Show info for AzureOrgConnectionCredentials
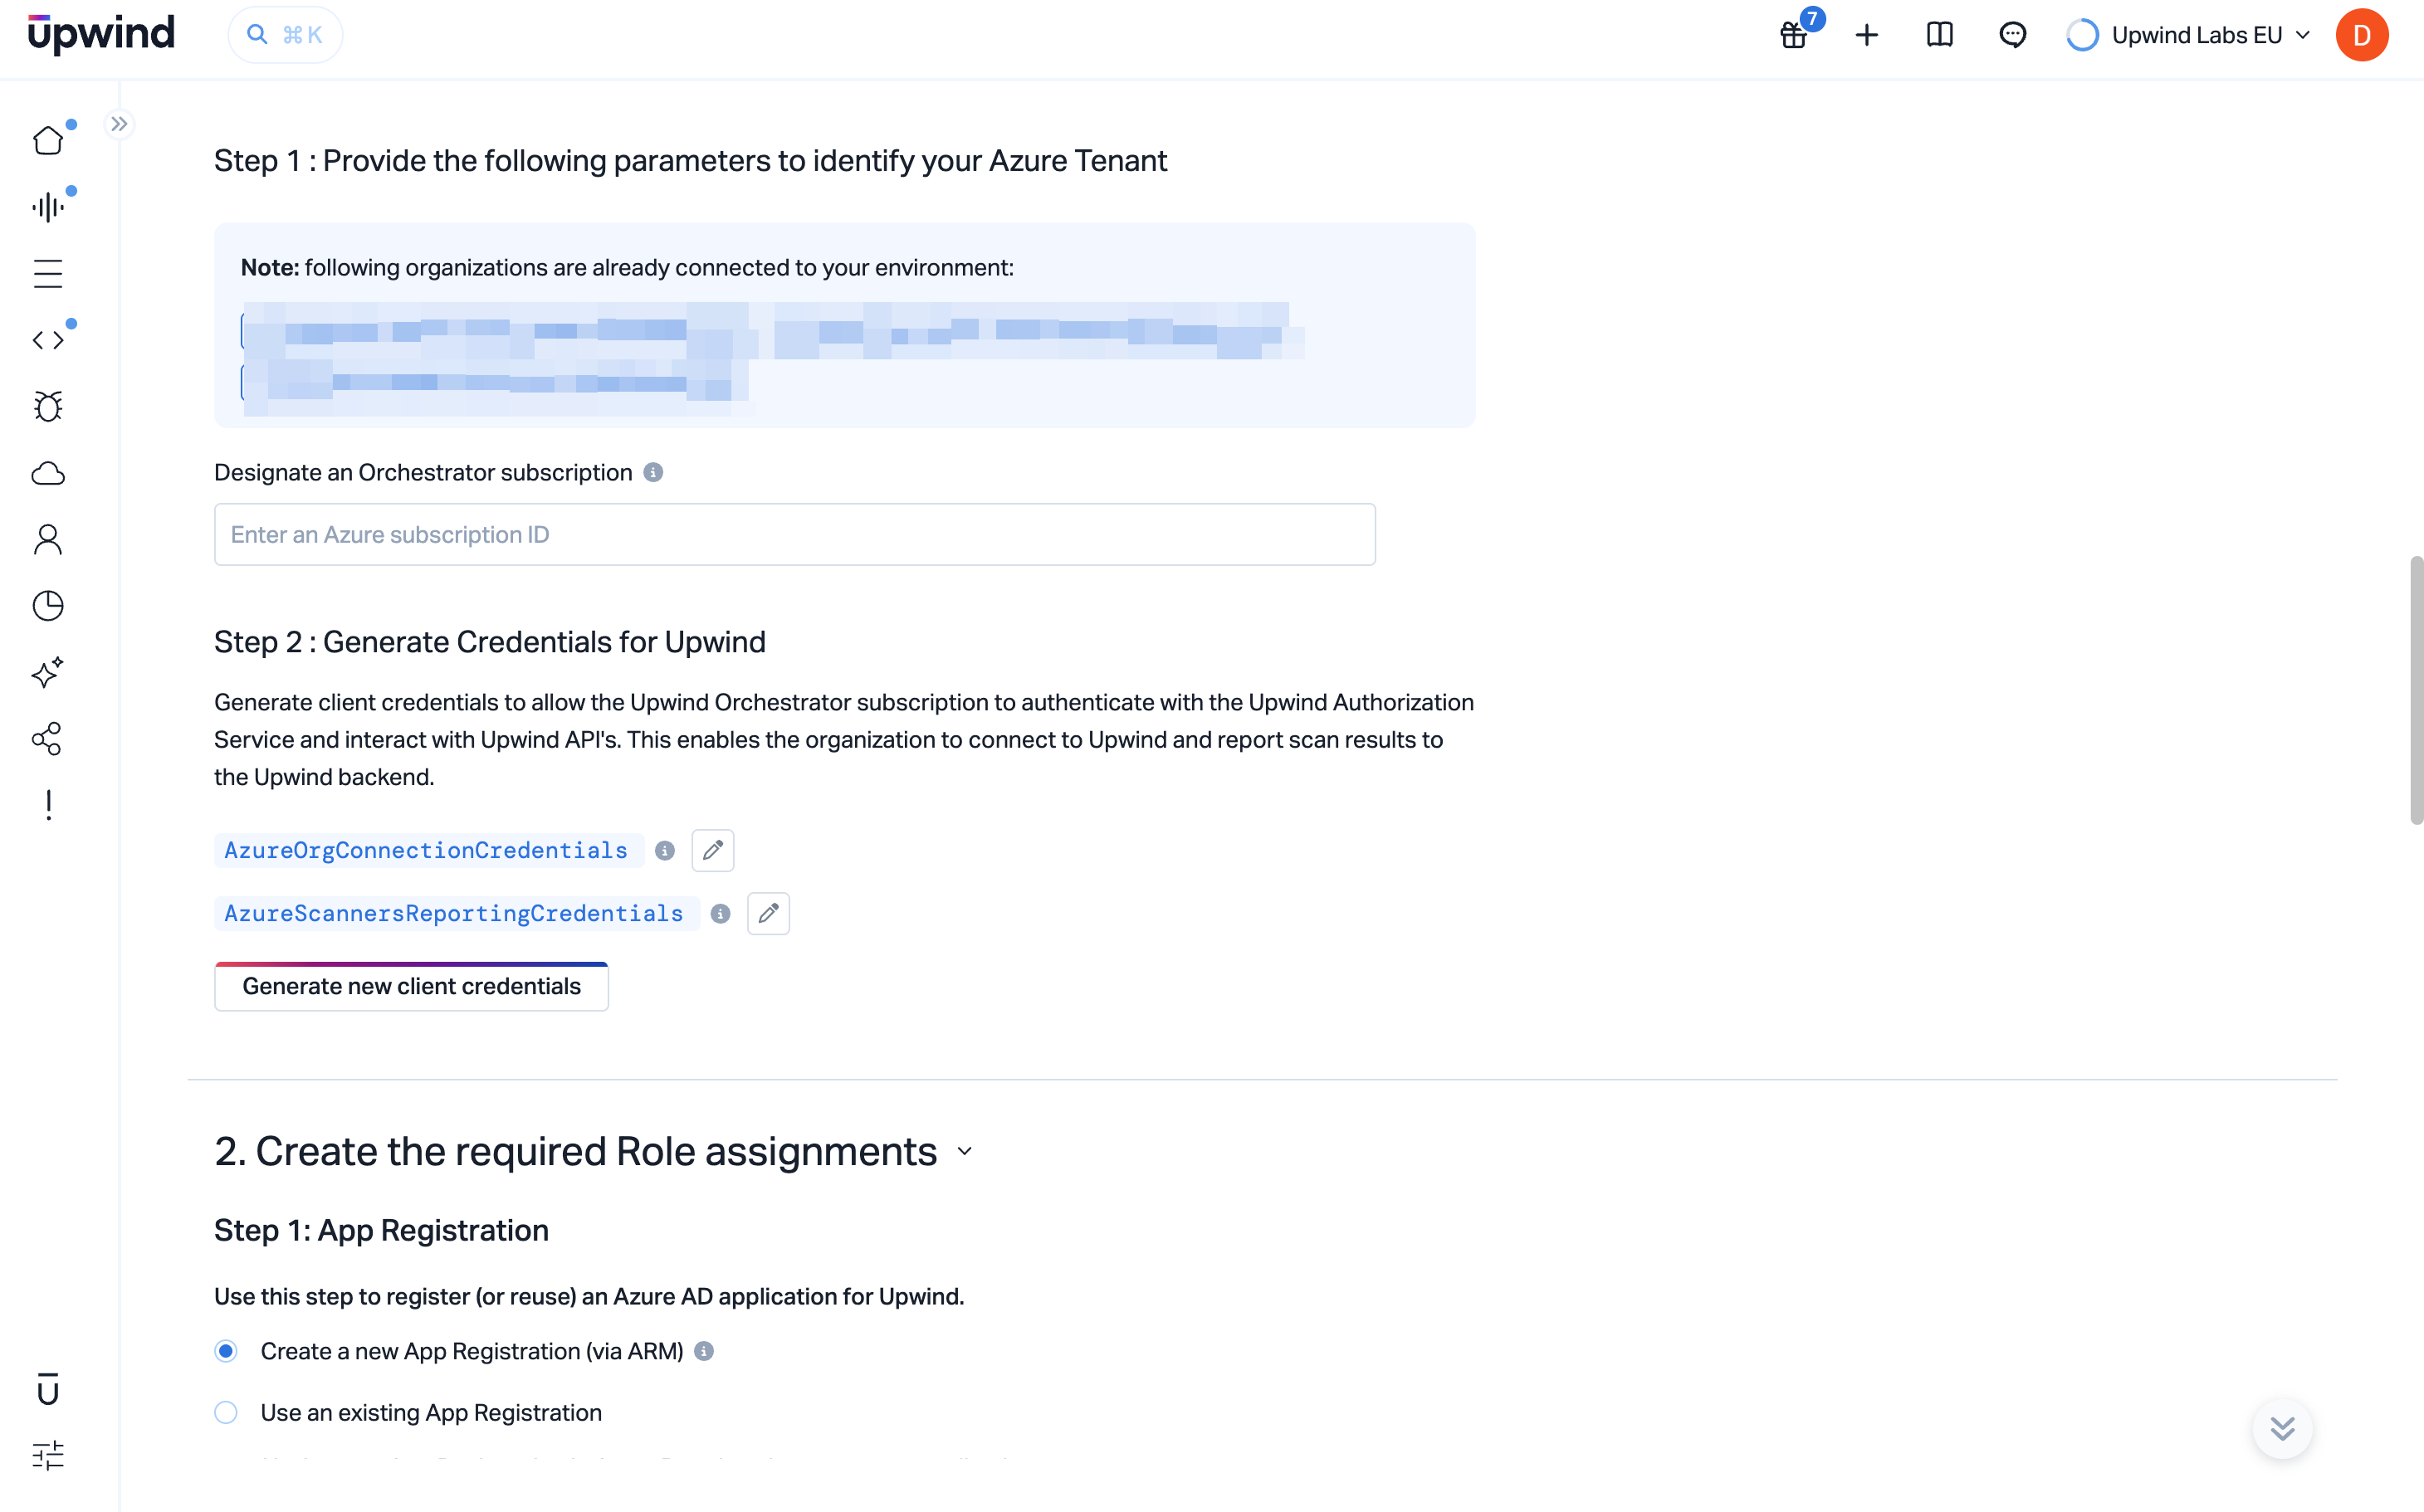The width and height of the screenshot is (2424, 1512). click(664, 850)
